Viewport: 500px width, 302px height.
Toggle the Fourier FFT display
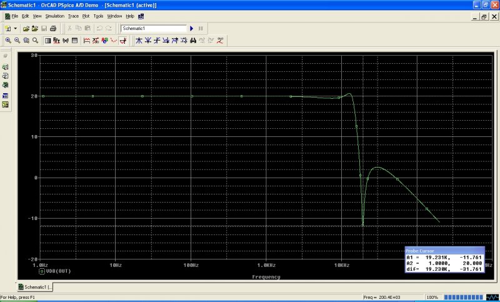click(x=57, y=41)
